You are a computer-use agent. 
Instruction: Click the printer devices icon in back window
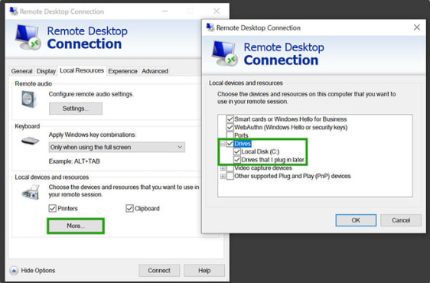(31, 192)
